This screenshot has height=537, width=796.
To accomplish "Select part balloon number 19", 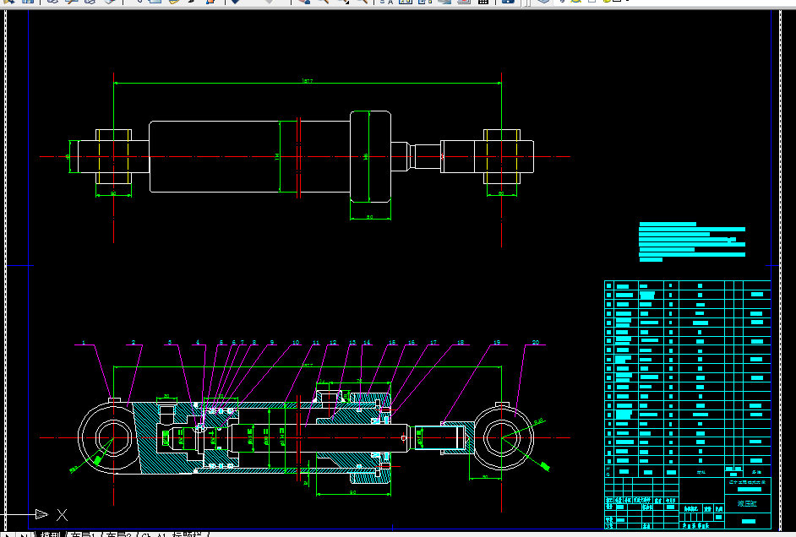I will point(497,343).
